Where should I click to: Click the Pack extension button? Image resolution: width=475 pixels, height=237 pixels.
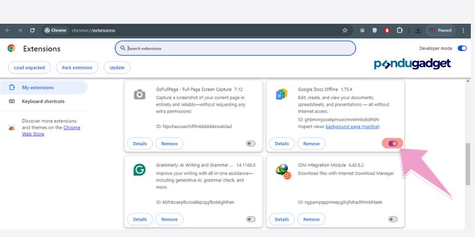point(77,68)
